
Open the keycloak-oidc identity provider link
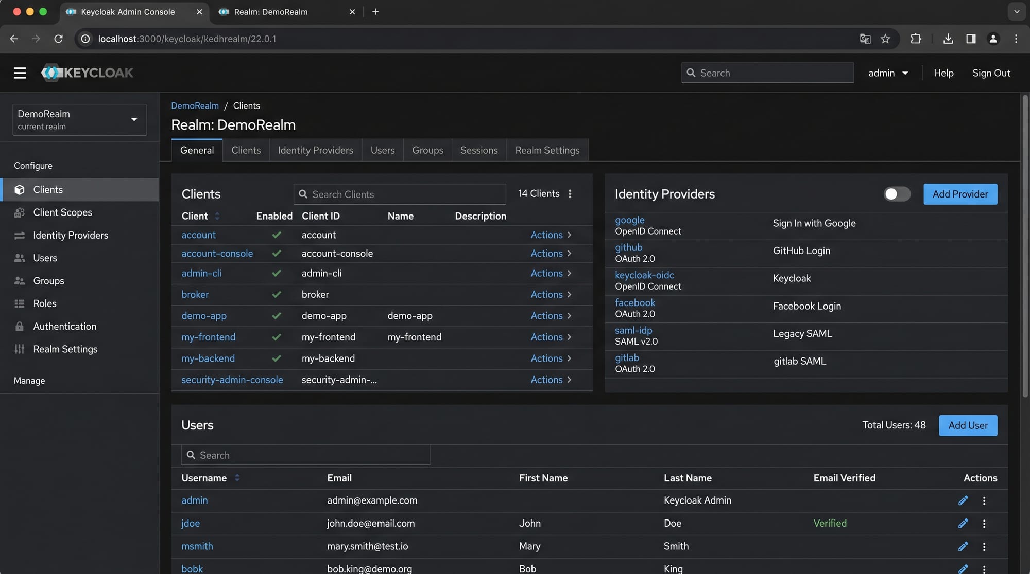point(644,275)
